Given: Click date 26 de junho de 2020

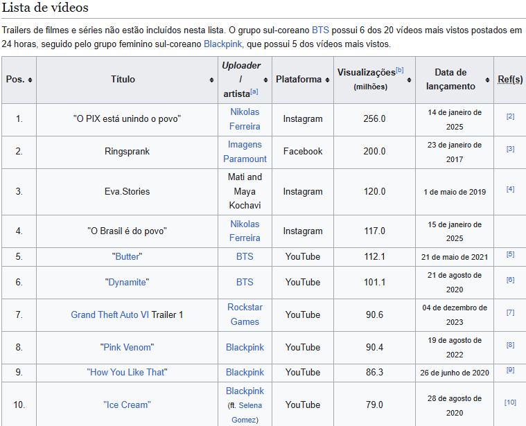Looking at the screenshot, I should click(455, 373).
